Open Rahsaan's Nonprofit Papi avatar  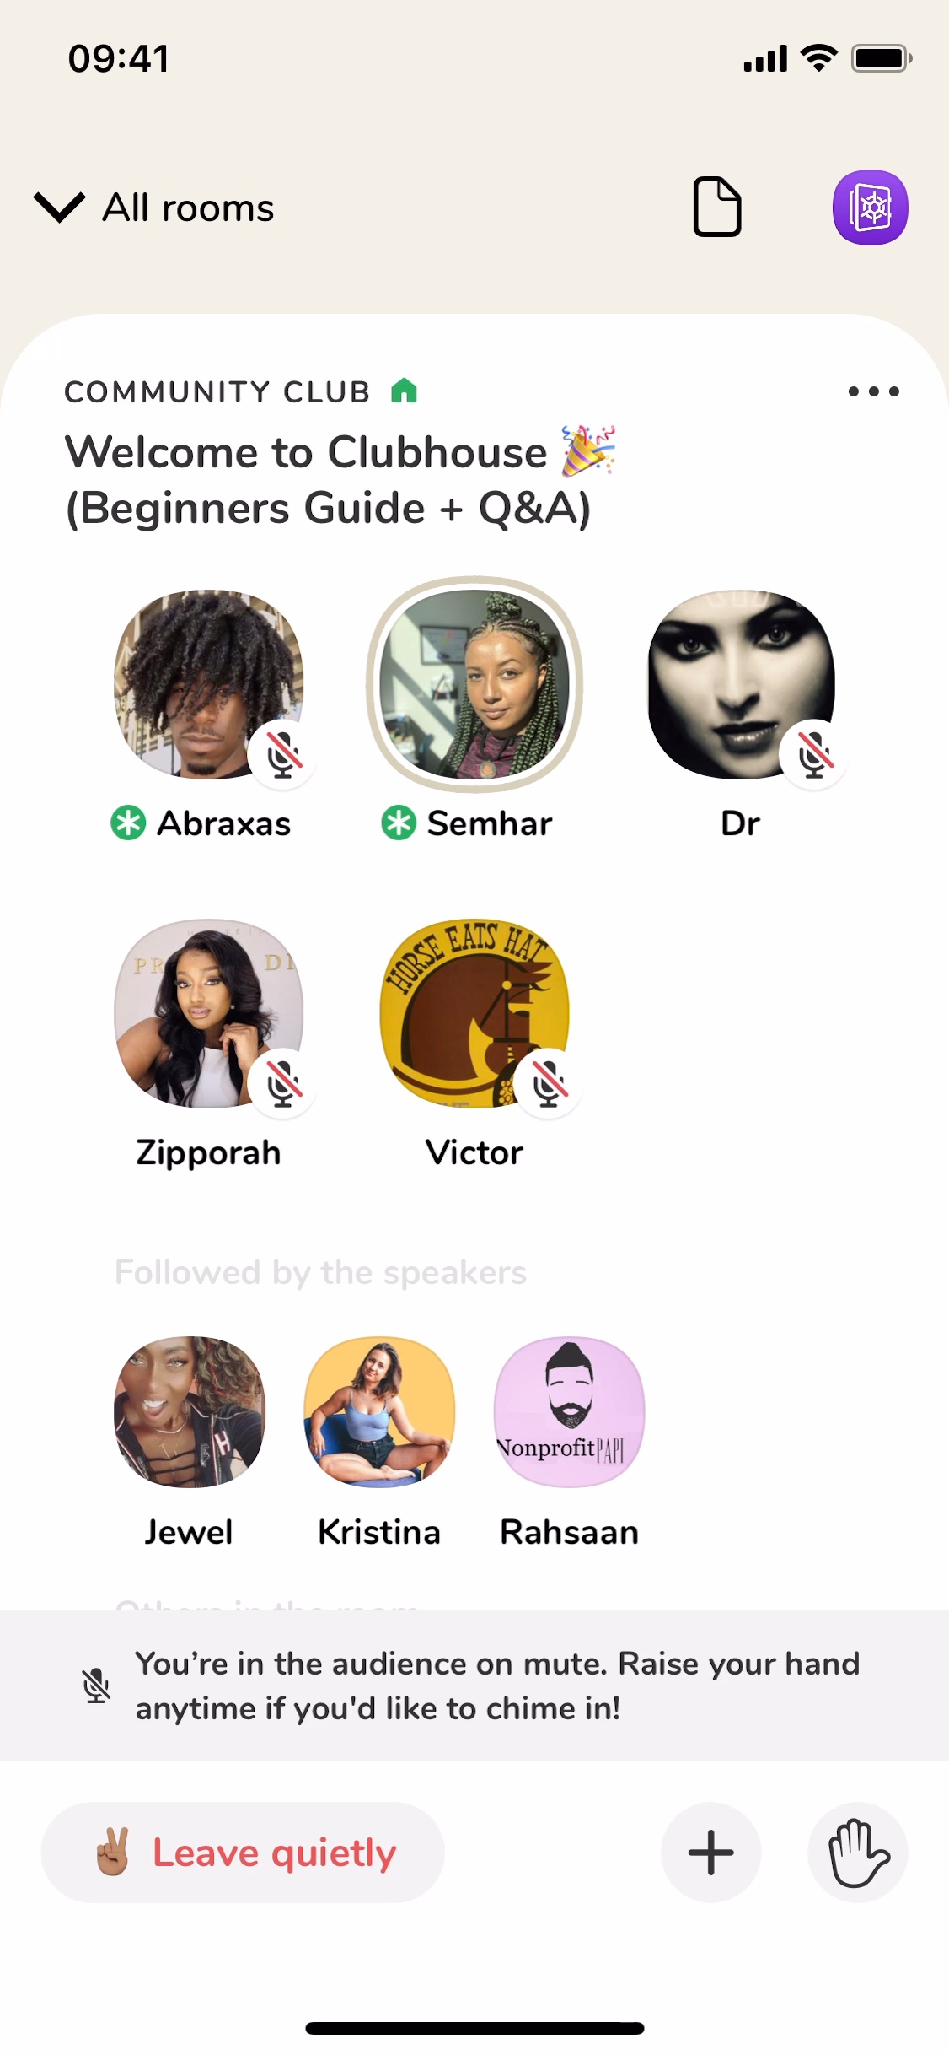click(570, 1412)
